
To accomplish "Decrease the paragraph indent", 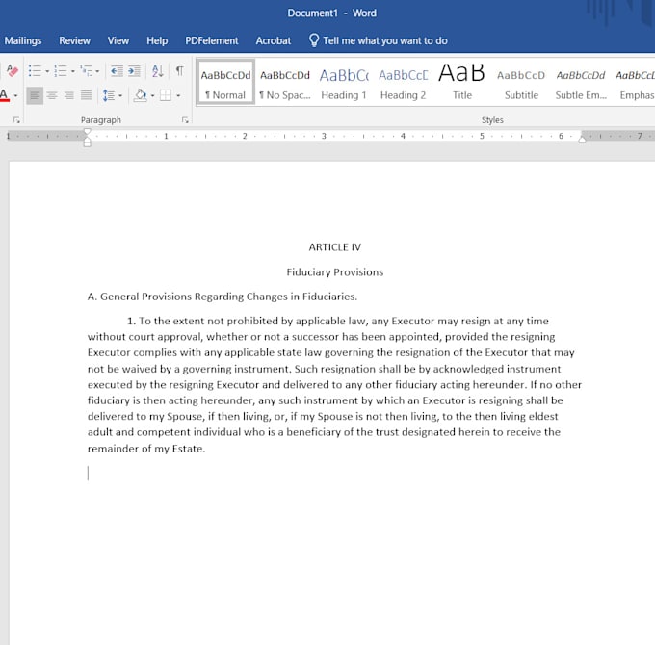I will [x=117, y=71].
